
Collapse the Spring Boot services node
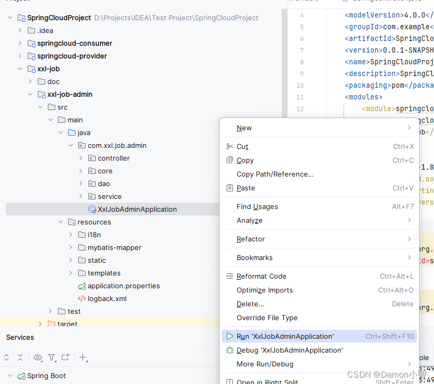pyautogui.click(x=10, y=376)
